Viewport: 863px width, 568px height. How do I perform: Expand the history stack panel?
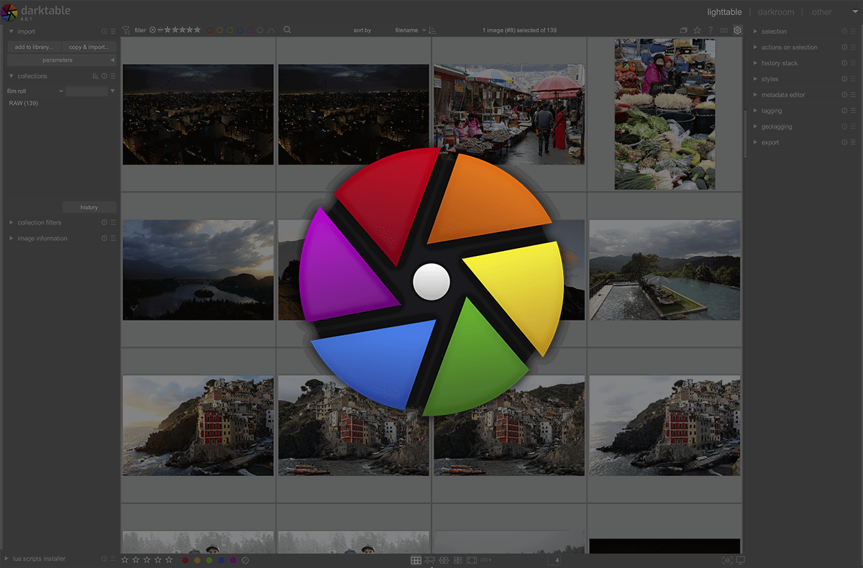coord(780,63)
